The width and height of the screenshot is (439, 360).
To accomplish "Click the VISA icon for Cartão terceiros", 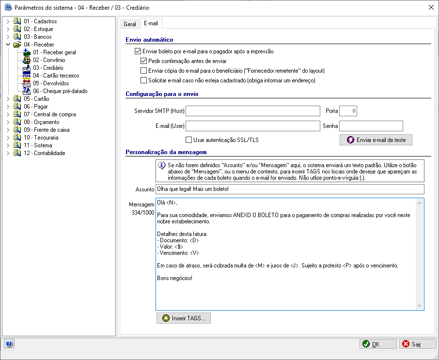I will pyautogui.click(x=27, y=76).
